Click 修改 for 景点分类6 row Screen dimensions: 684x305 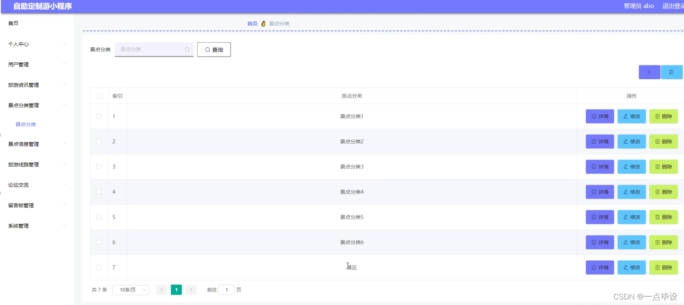click(632, 242)
